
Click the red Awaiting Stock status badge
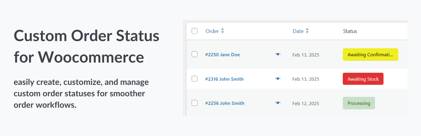coord(363,79)
